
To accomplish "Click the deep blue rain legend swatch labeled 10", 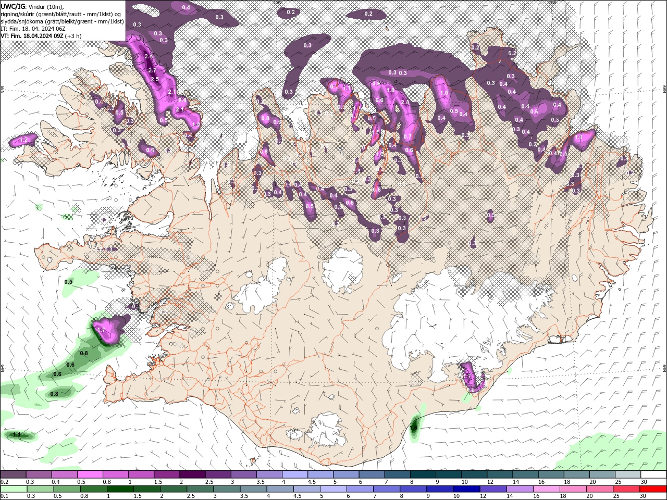I will (467, 489).
